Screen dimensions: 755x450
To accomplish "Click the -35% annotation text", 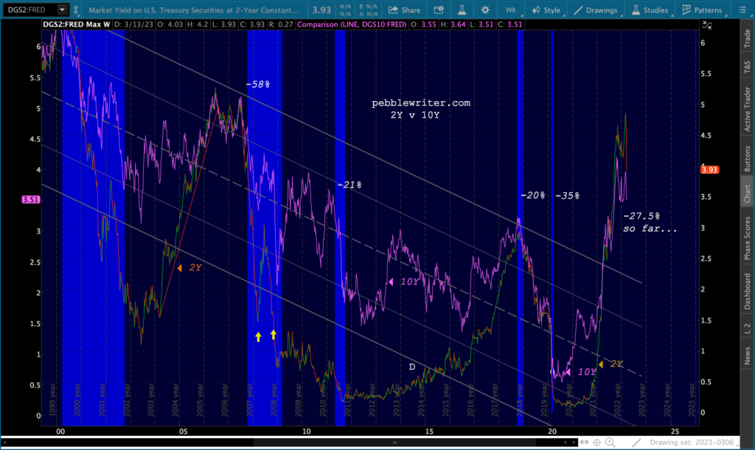I will point(567,196).
